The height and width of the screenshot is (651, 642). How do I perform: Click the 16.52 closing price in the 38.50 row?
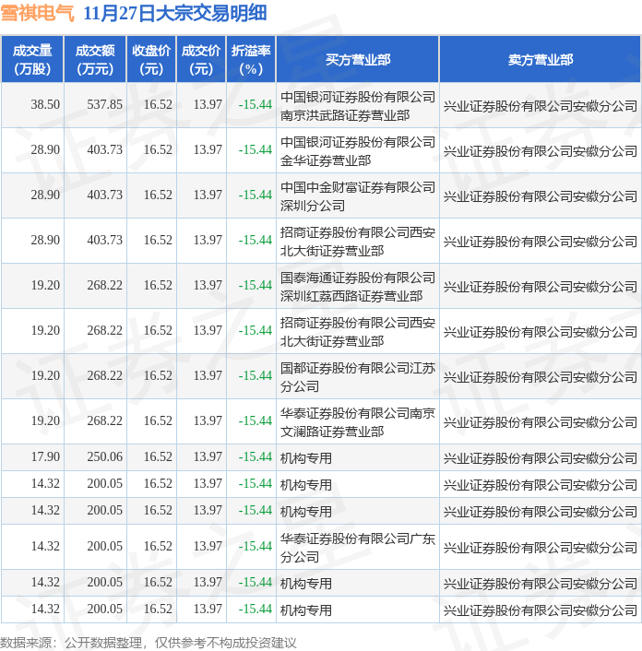click(x=158, y=104)
